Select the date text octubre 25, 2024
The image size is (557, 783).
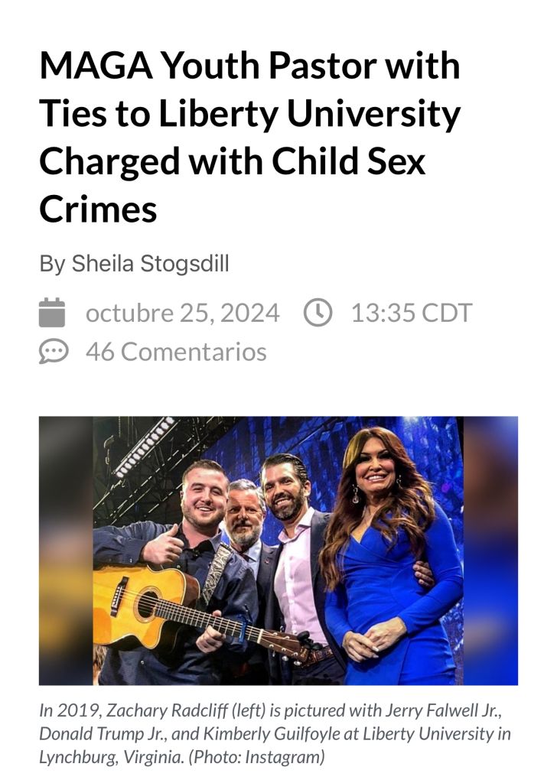182,313
